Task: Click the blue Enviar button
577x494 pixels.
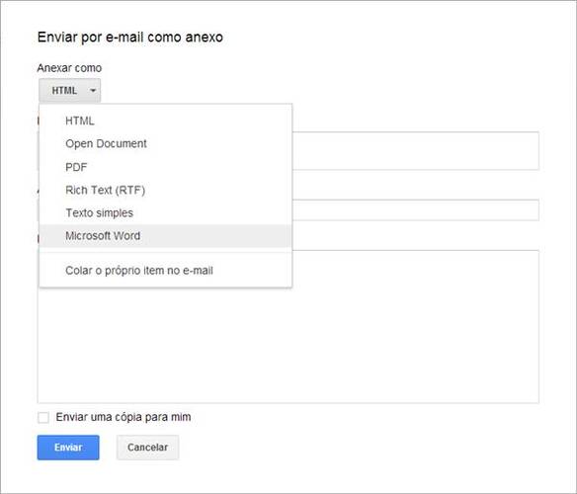Action: click(x=68, y=448)
